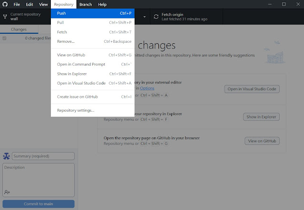Viewport: 304px width, 210px height.
Task: Toggle the select-all changed files checkbox
Action: 4,38
